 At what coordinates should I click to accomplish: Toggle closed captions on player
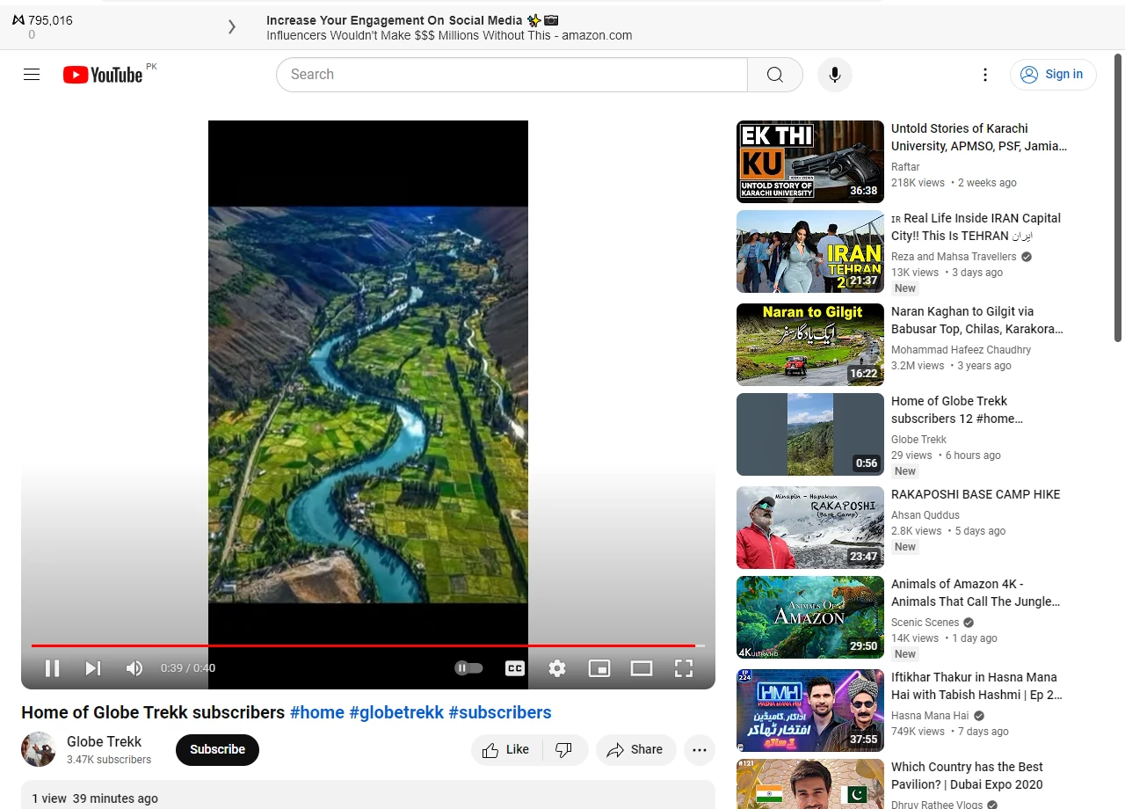[515, 668]
